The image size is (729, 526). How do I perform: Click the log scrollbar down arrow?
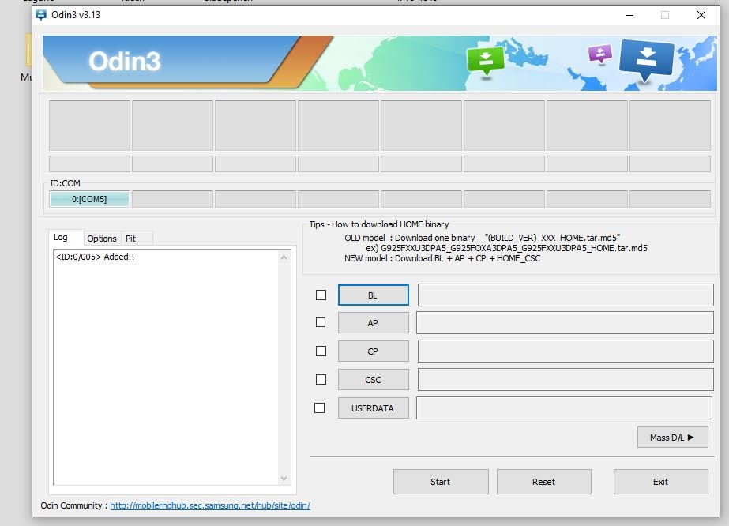pyautogui.click(x=284, y=478)
